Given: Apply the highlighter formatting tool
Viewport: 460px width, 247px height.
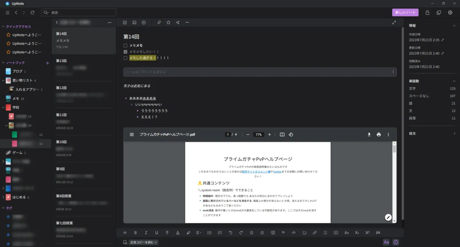Looking at the screenshot, I should click(x=188, y=233).
